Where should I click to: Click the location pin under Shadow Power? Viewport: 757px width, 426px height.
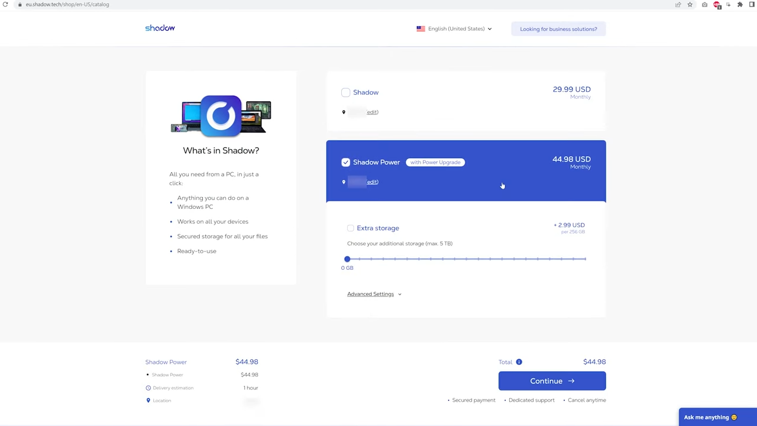click(x=344, y=182)
